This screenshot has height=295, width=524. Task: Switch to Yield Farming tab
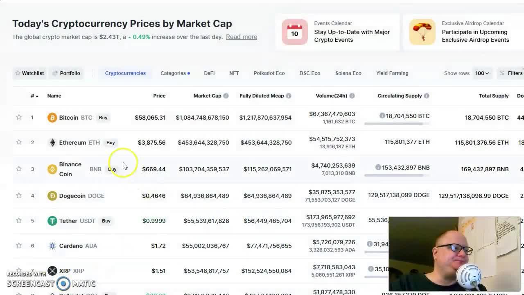pos(392,73)
